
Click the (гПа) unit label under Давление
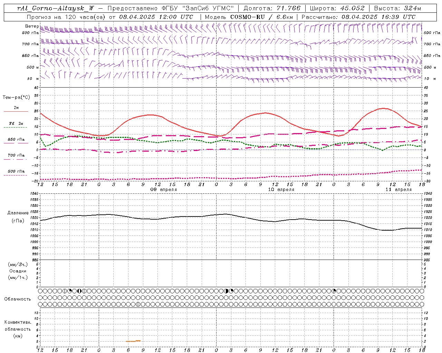(18, 221)
